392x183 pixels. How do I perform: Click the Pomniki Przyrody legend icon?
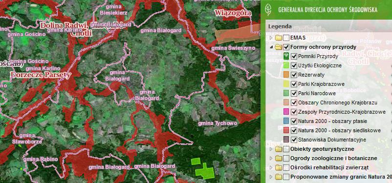point(286,56)
